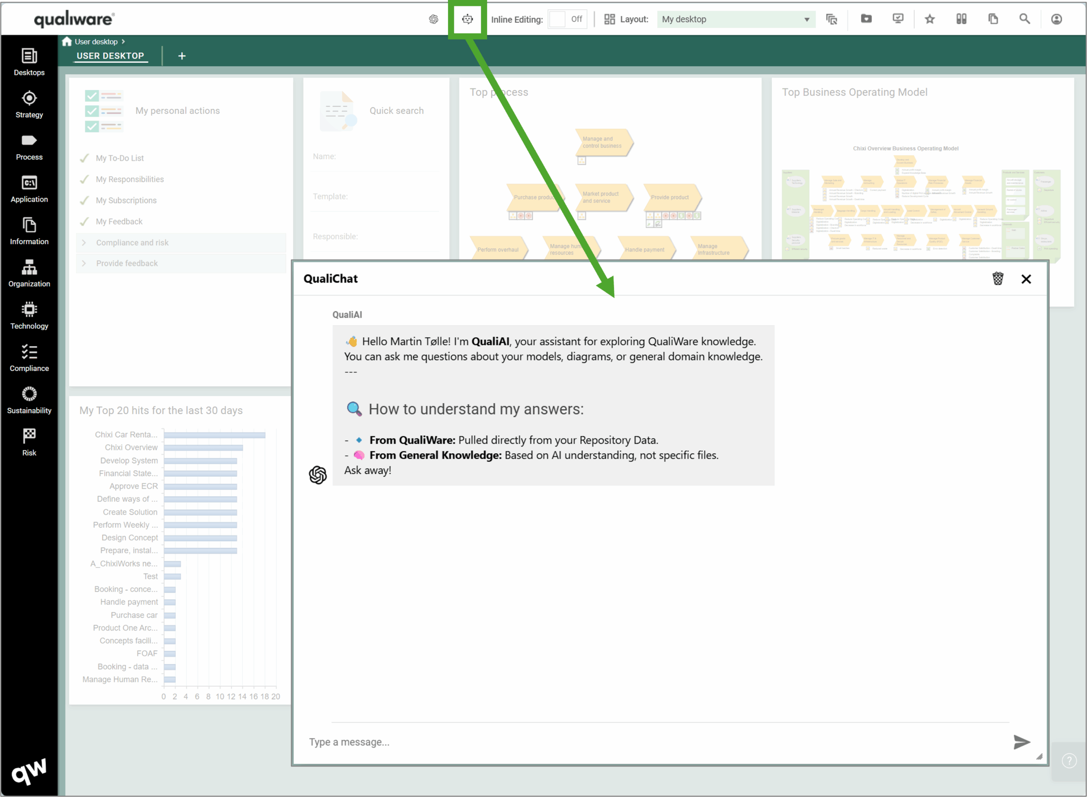This screenshot has height=797, width=1087.
Task: Click Financial State... chart label
Action: pos(128,473)
